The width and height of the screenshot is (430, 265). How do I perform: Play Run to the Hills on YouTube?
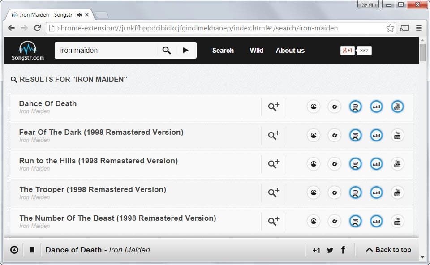coord(397,164)
